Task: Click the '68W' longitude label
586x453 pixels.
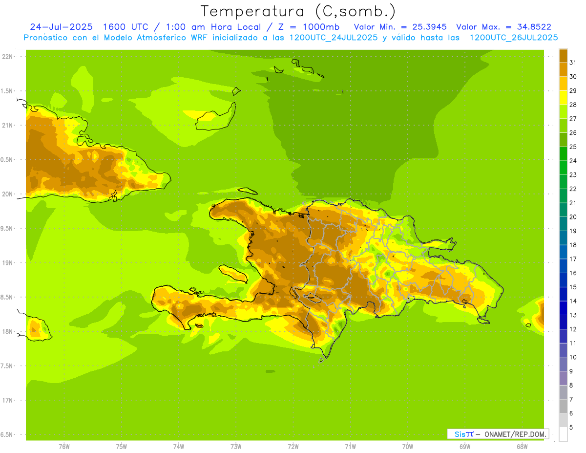Action: coord(522,447)
